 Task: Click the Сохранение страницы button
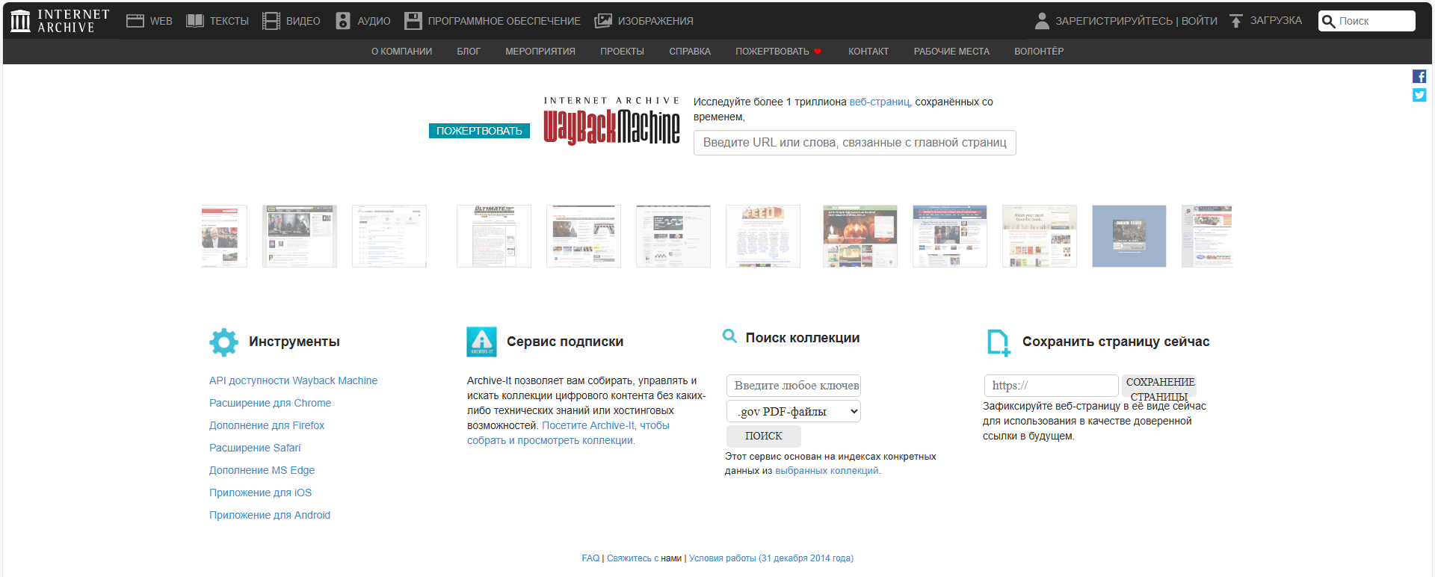point(1159,386)
